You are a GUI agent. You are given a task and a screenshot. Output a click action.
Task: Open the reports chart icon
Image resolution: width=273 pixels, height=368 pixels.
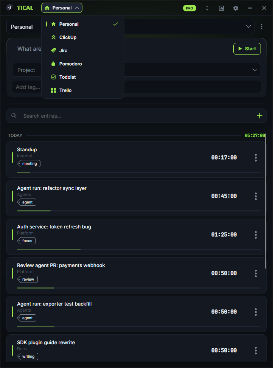(221, 8)
